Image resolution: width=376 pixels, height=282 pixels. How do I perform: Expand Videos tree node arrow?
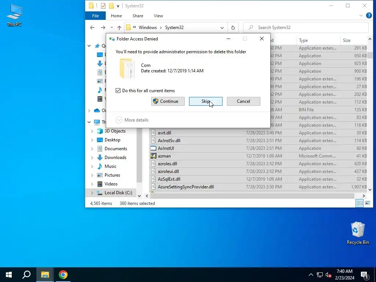click(92, 184)
